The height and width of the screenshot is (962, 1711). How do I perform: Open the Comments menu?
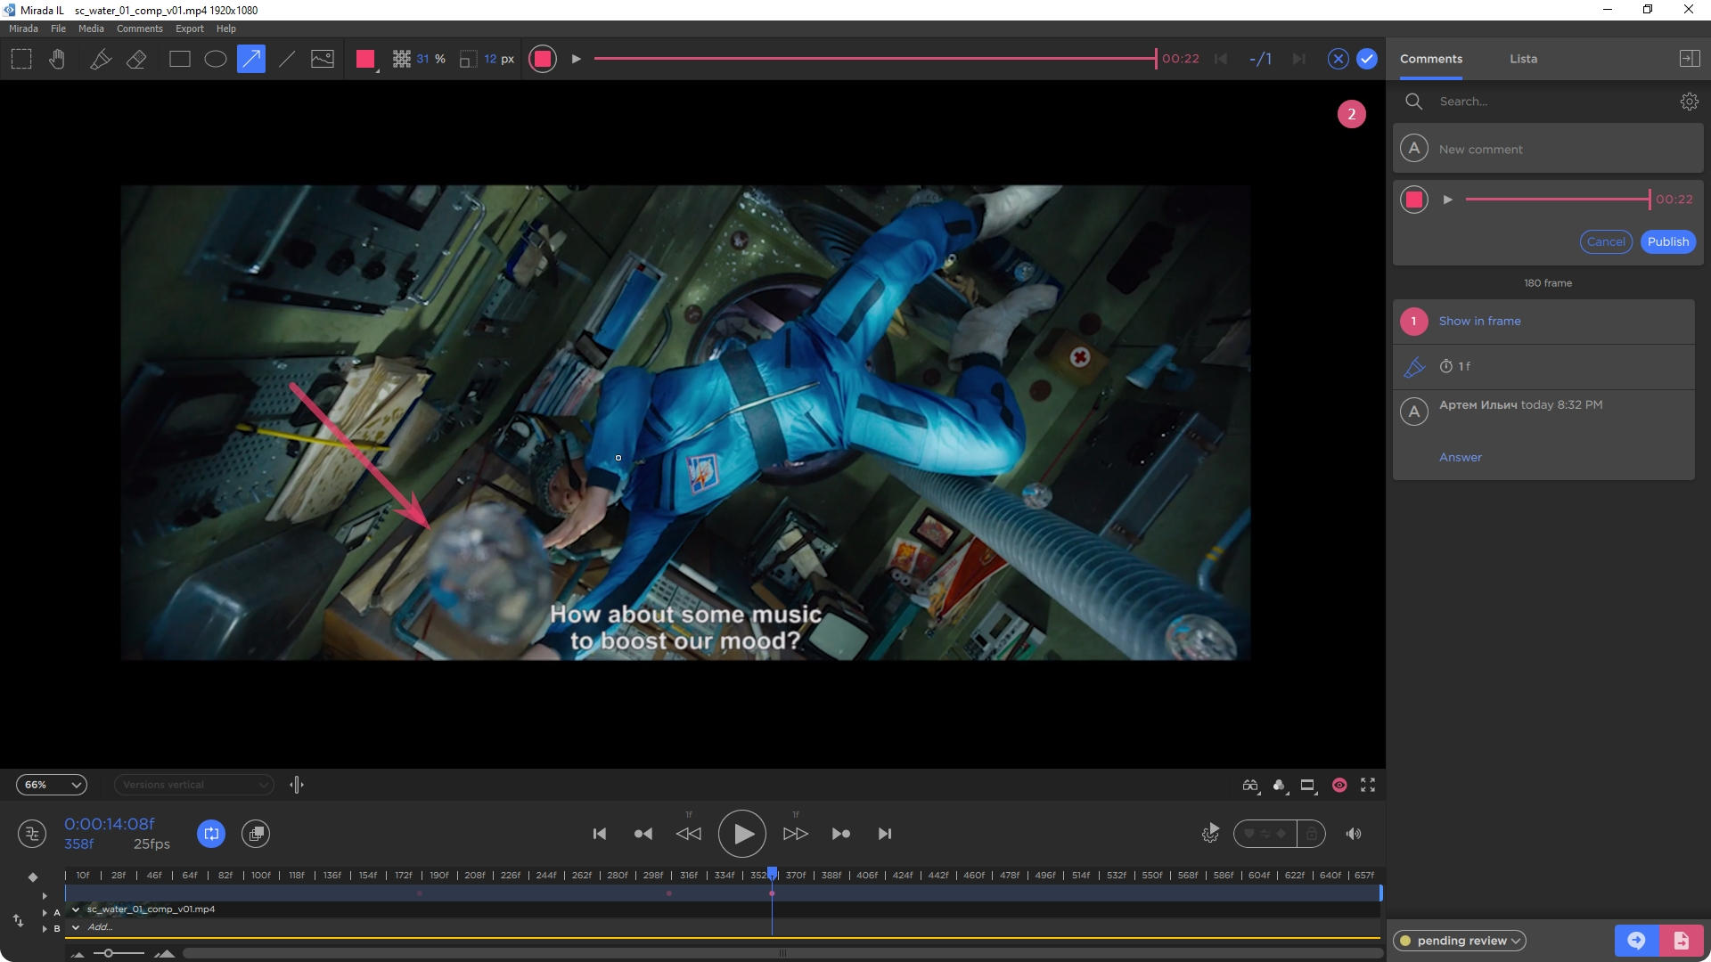(140, 29)
